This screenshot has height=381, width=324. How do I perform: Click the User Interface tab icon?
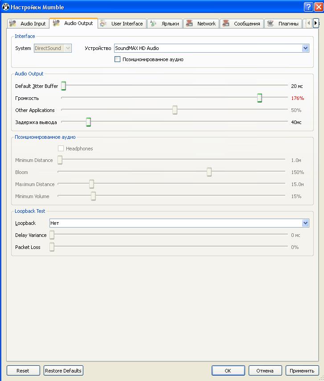tap(104, 24)
